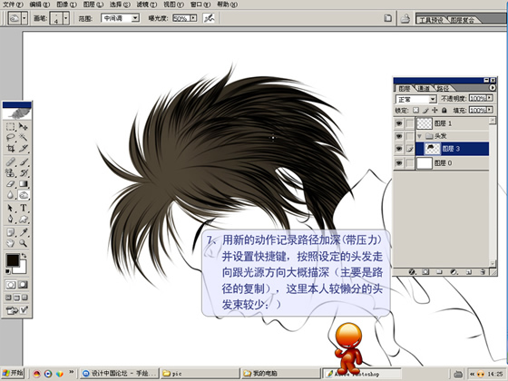Select the Blur (water drop) tool

[11, 195]
